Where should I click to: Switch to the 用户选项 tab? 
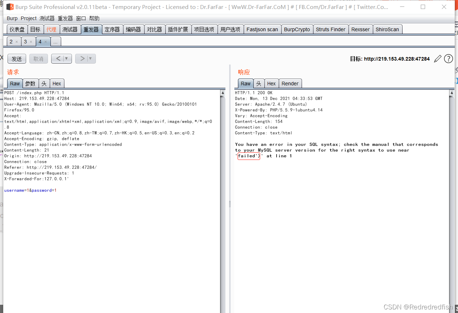tap(230, 29)
